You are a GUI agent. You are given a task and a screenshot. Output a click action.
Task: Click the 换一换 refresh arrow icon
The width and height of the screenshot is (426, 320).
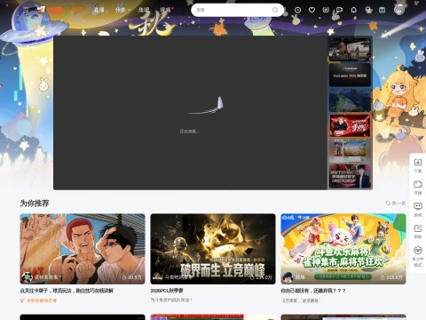pyautogui.click(x=388, y=203)
